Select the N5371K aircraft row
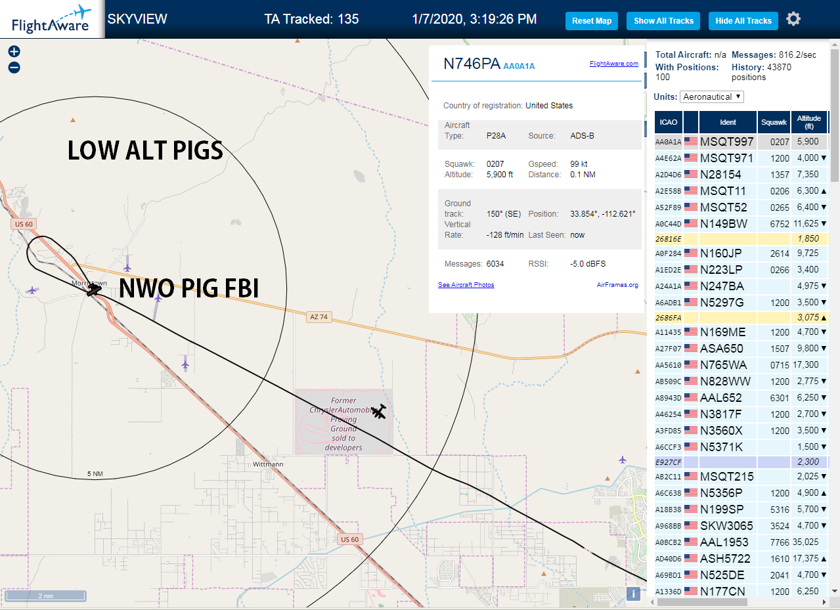The height and width of the screenshot is (610, 840). click(x=741, y=447)
